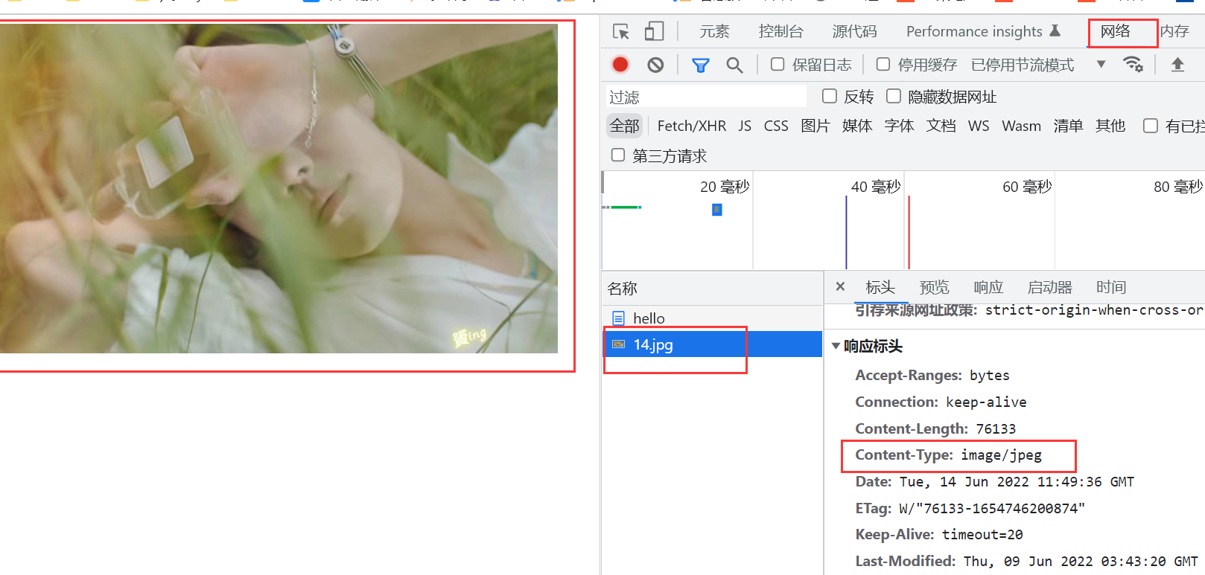The height and width of the screenshot is (575, 1205).
Task: Select the 14.jpg request row
Action: tap(712, 344)
